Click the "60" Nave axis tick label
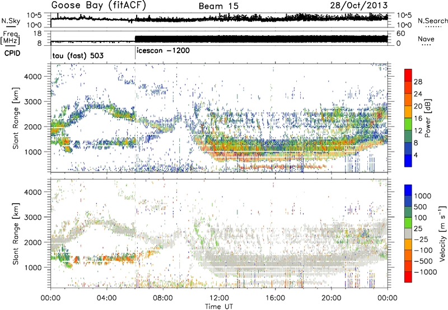Image resolution: width=448 pixels, height=310 pixels. 400,34
